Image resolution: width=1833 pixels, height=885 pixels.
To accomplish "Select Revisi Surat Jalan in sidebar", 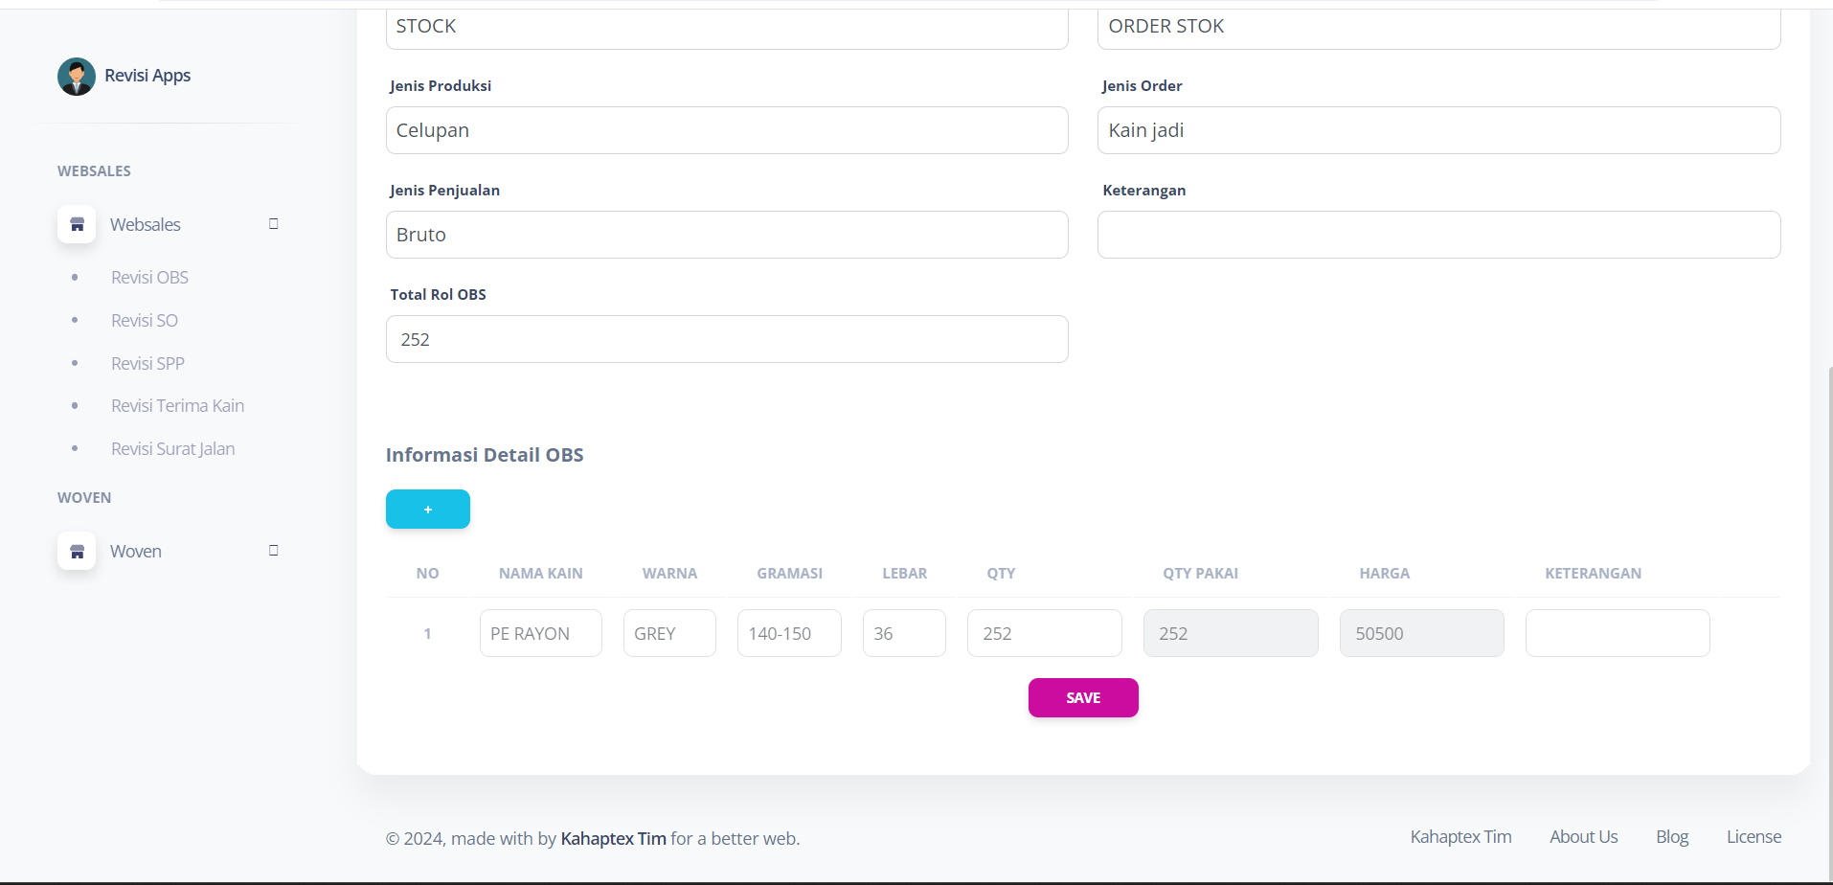I will [x=172, y=449].
